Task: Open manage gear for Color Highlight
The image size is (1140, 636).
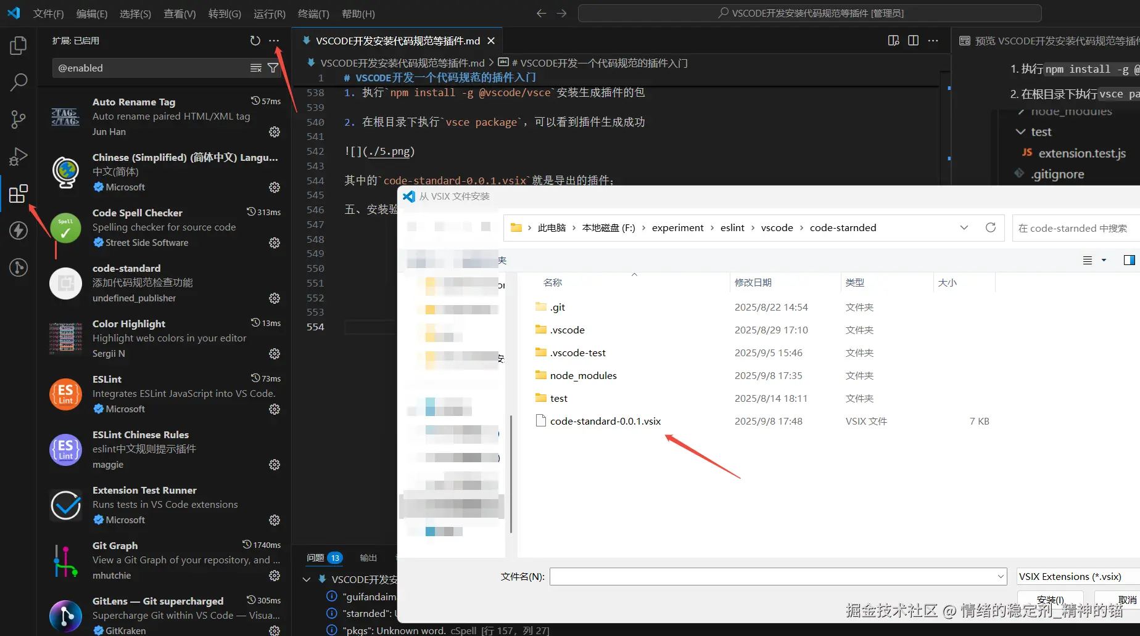Action: pyautogui.click(x=275, y=354)
